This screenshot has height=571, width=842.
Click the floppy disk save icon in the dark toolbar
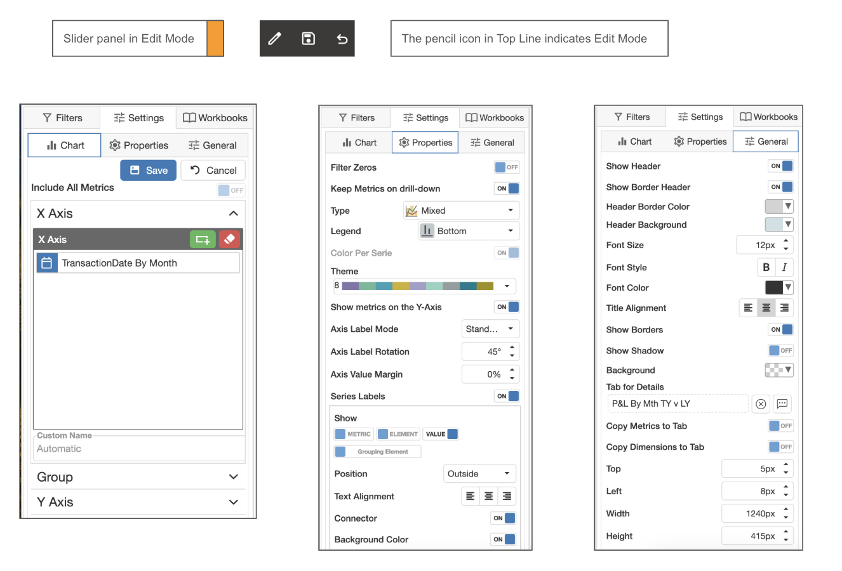308,39
